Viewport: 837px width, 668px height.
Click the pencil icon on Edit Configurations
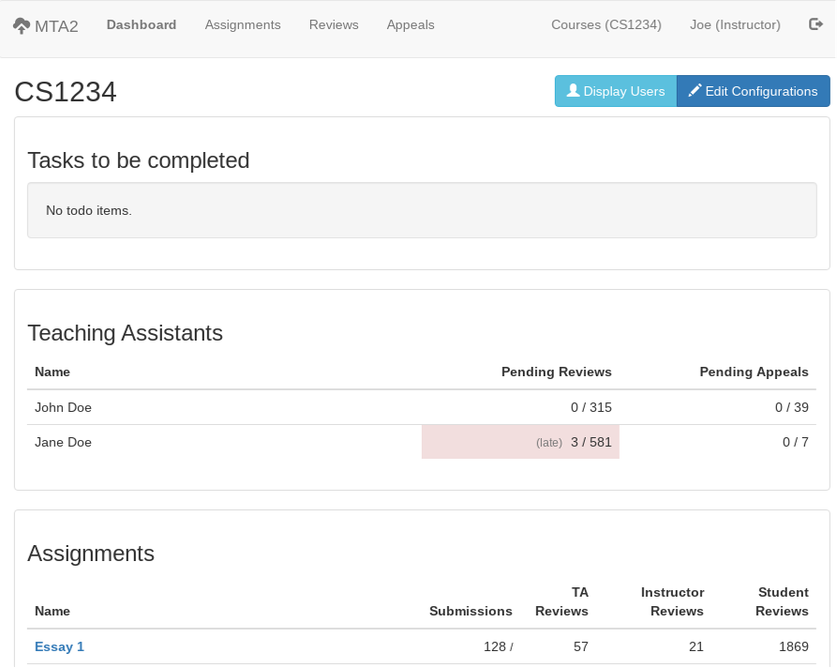695,91
